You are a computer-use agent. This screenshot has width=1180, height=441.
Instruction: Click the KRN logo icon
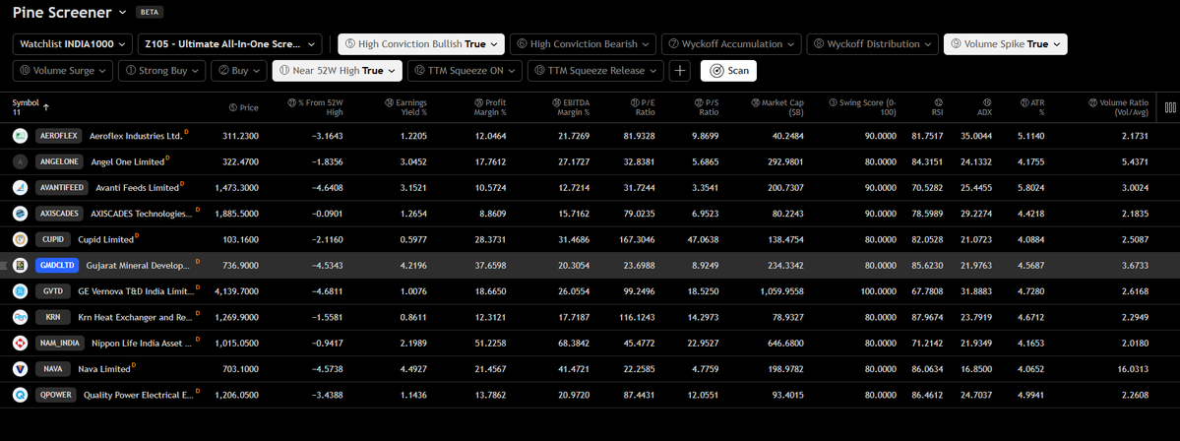point(21,317)
